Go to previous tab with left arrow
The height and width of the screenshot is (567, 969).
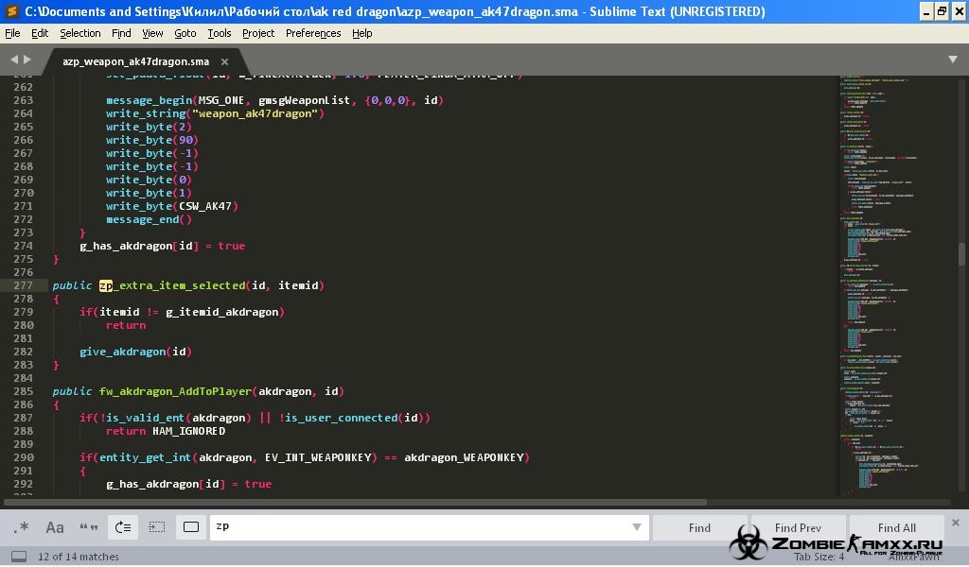pos(14,60)
